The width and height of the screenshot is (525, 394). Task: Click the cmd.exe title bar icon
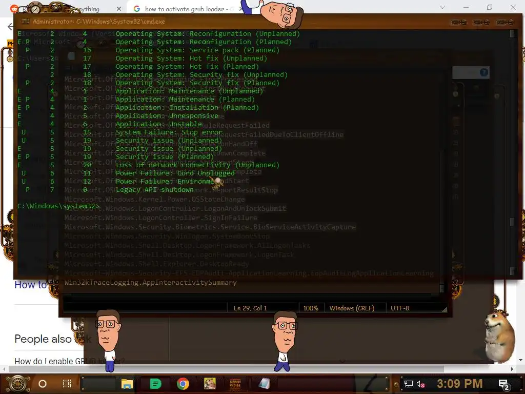point(26,22)
